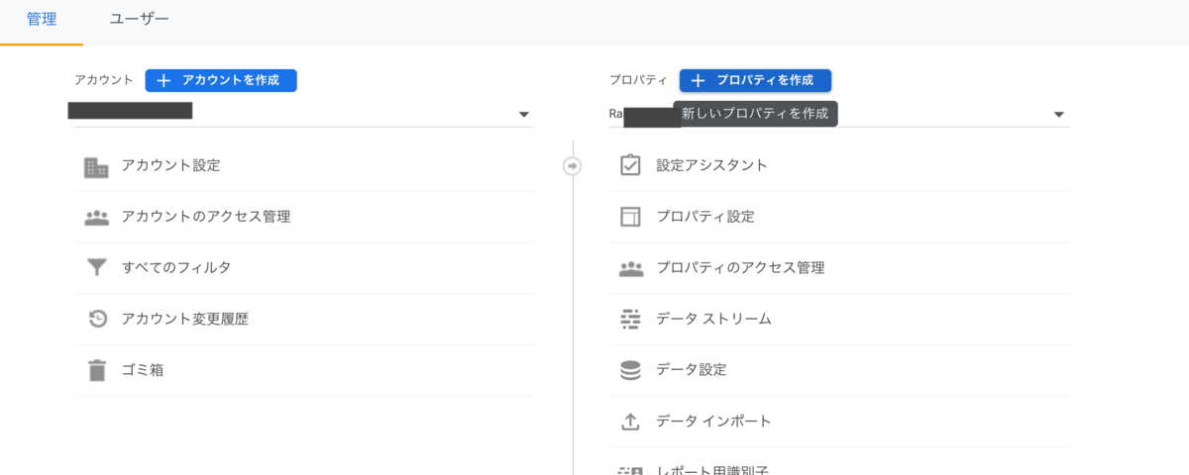Click the plus icon in アカウントを作成
Viewport: 1189px width, 475px height.
point(164,80)
